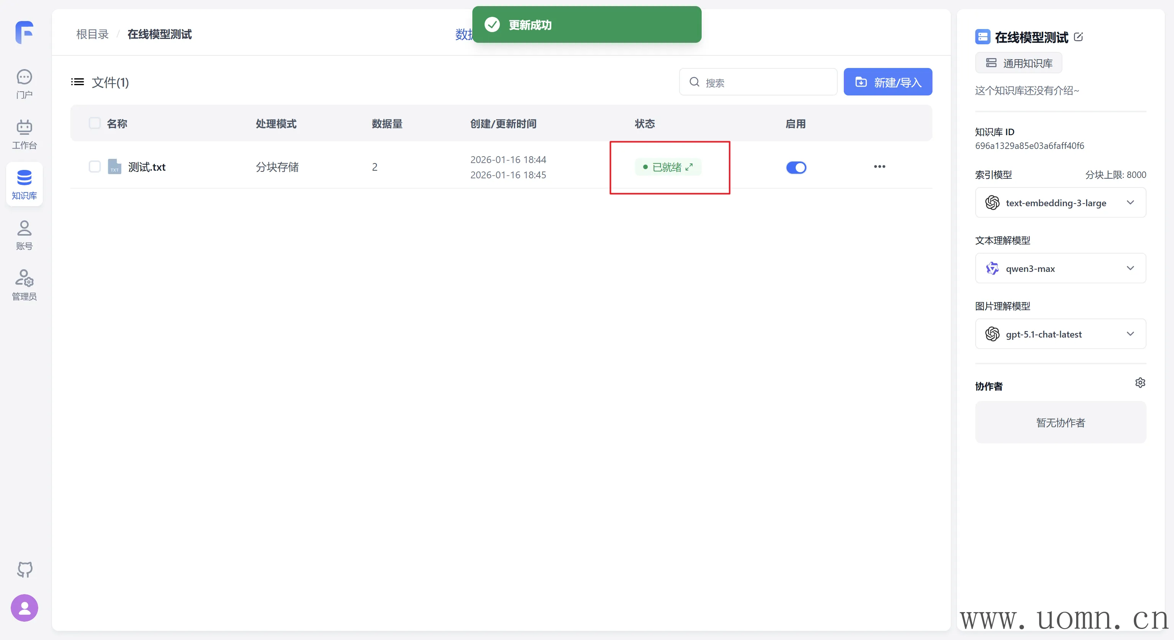
Task: Open the three-dot menu for 测试.txt
Action: click(x=879, y=167)
